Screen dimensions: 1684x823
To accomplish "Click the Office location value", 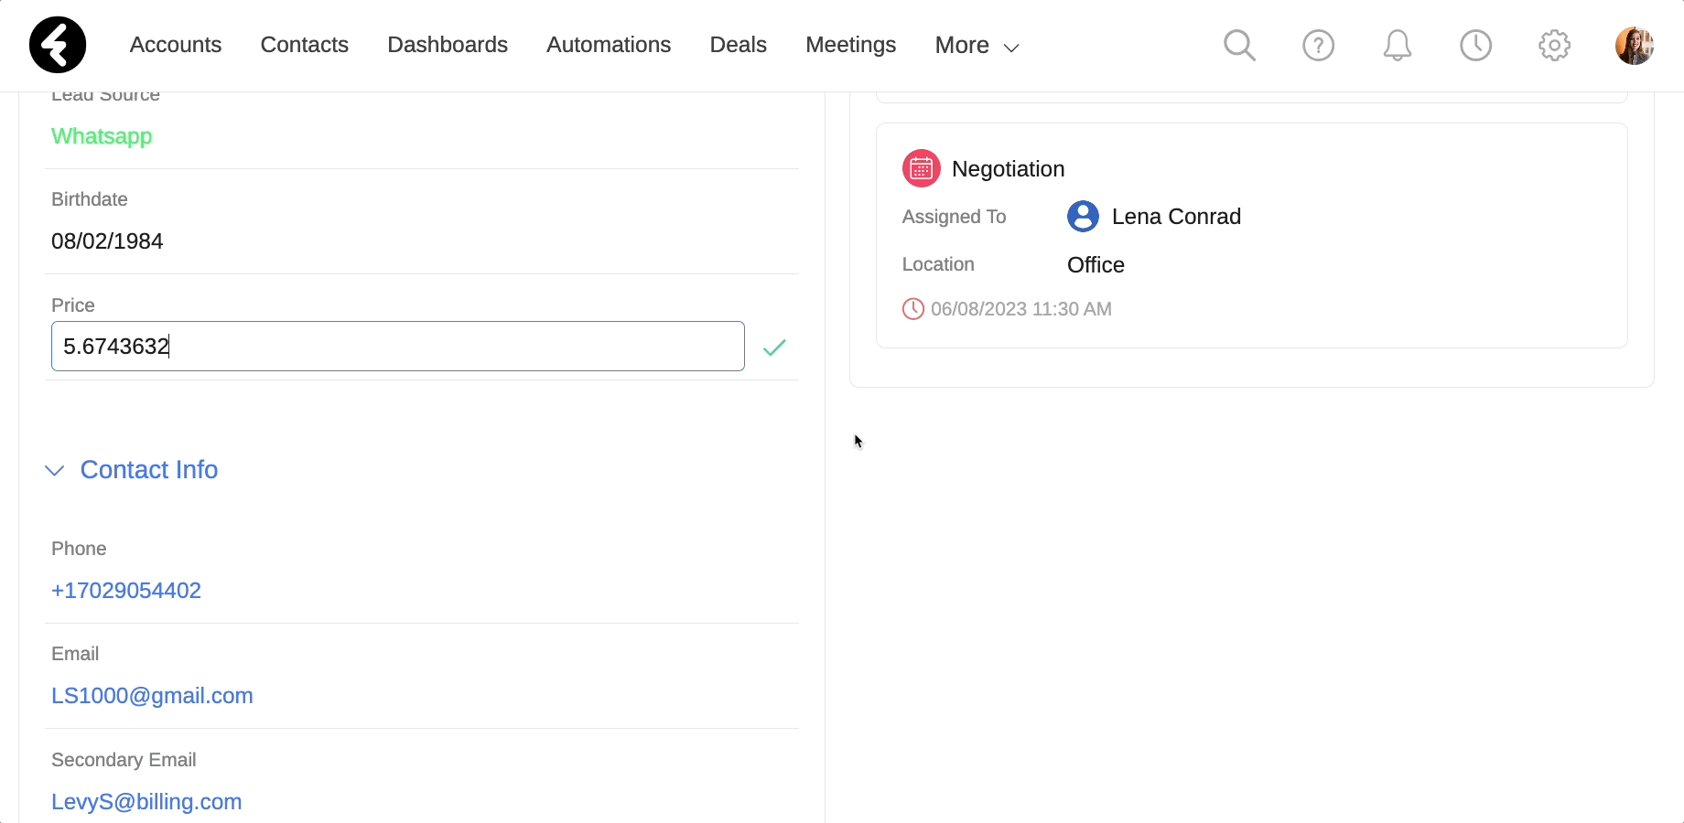I will click(x=1096, y=265).
